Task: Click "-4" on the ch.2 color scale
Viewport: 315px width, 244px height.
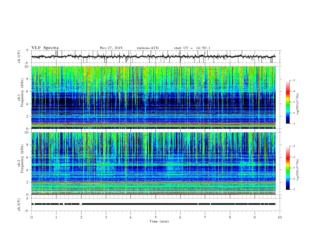Action: point(294,157)
